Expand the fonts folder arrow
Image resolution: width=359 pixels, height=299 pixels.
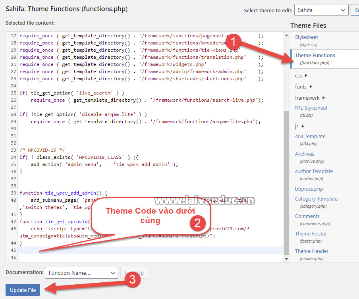[311, 87]
